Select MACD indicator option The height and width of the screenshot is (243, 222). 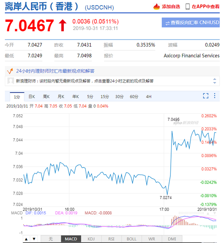pyautogui.click(x=71, y=239)
